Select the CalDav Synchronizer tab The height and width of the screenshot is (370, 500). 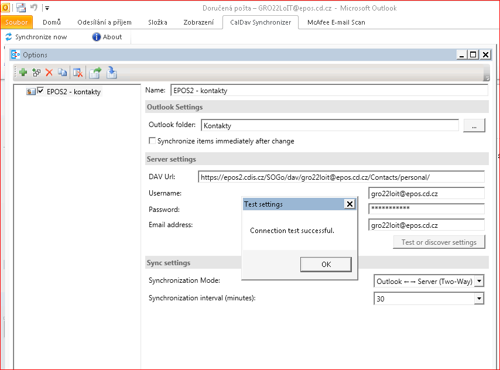(x=261, y=22)
